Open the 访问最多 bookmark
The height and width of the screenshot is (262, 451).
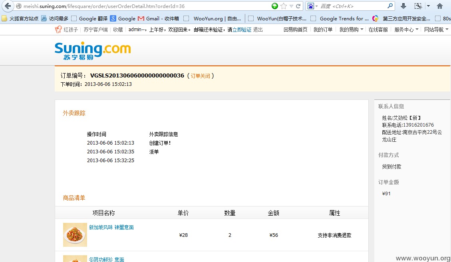click(55, 18)
